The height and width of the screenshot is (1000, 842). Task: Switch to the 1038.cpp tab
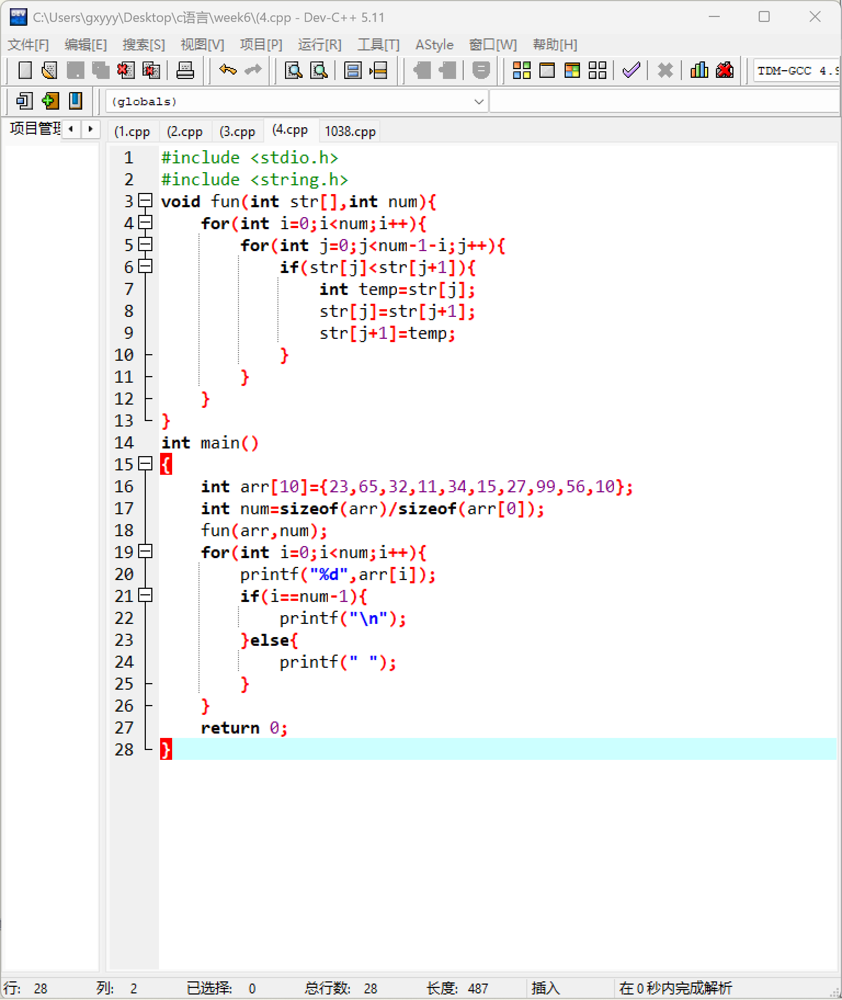[350, 132]
